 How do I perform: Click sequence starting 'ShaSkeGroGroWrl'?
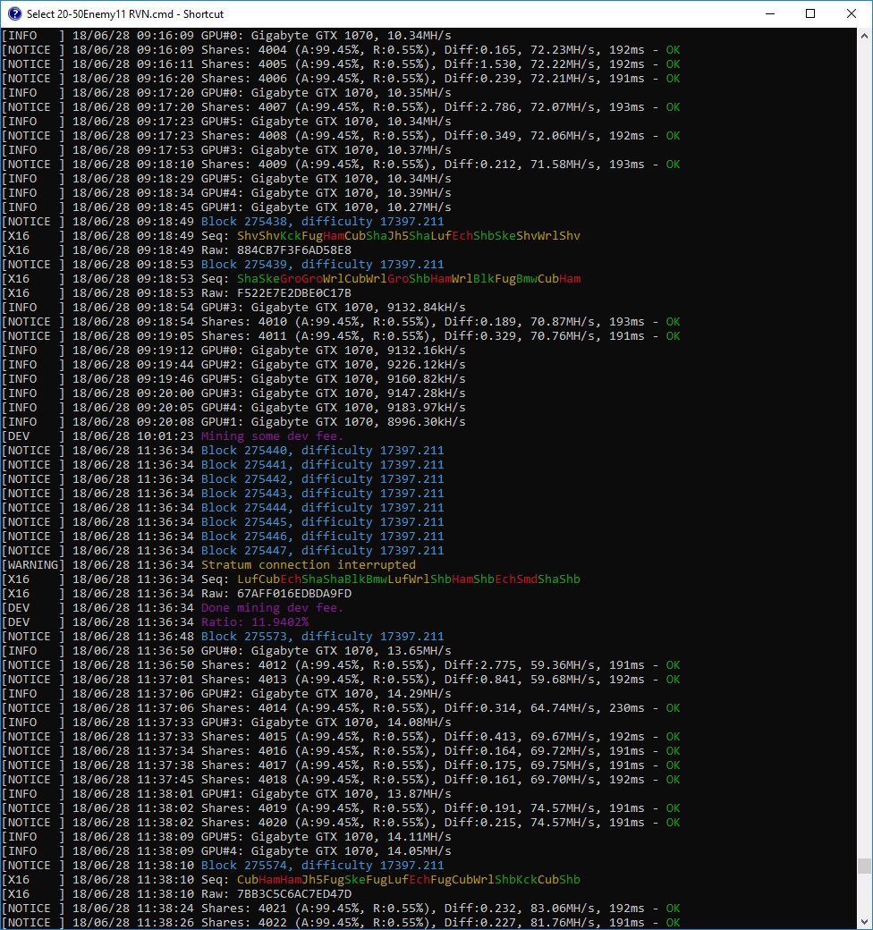click(409, 278)
